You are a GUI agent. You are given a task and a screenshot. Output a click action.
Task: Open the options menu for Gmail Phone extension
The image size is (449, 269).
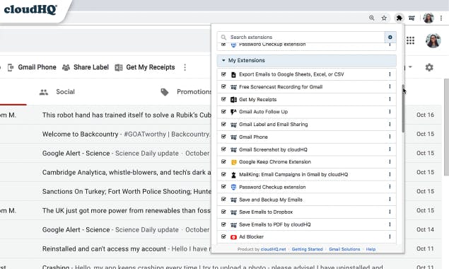click(x=390, y=137)
